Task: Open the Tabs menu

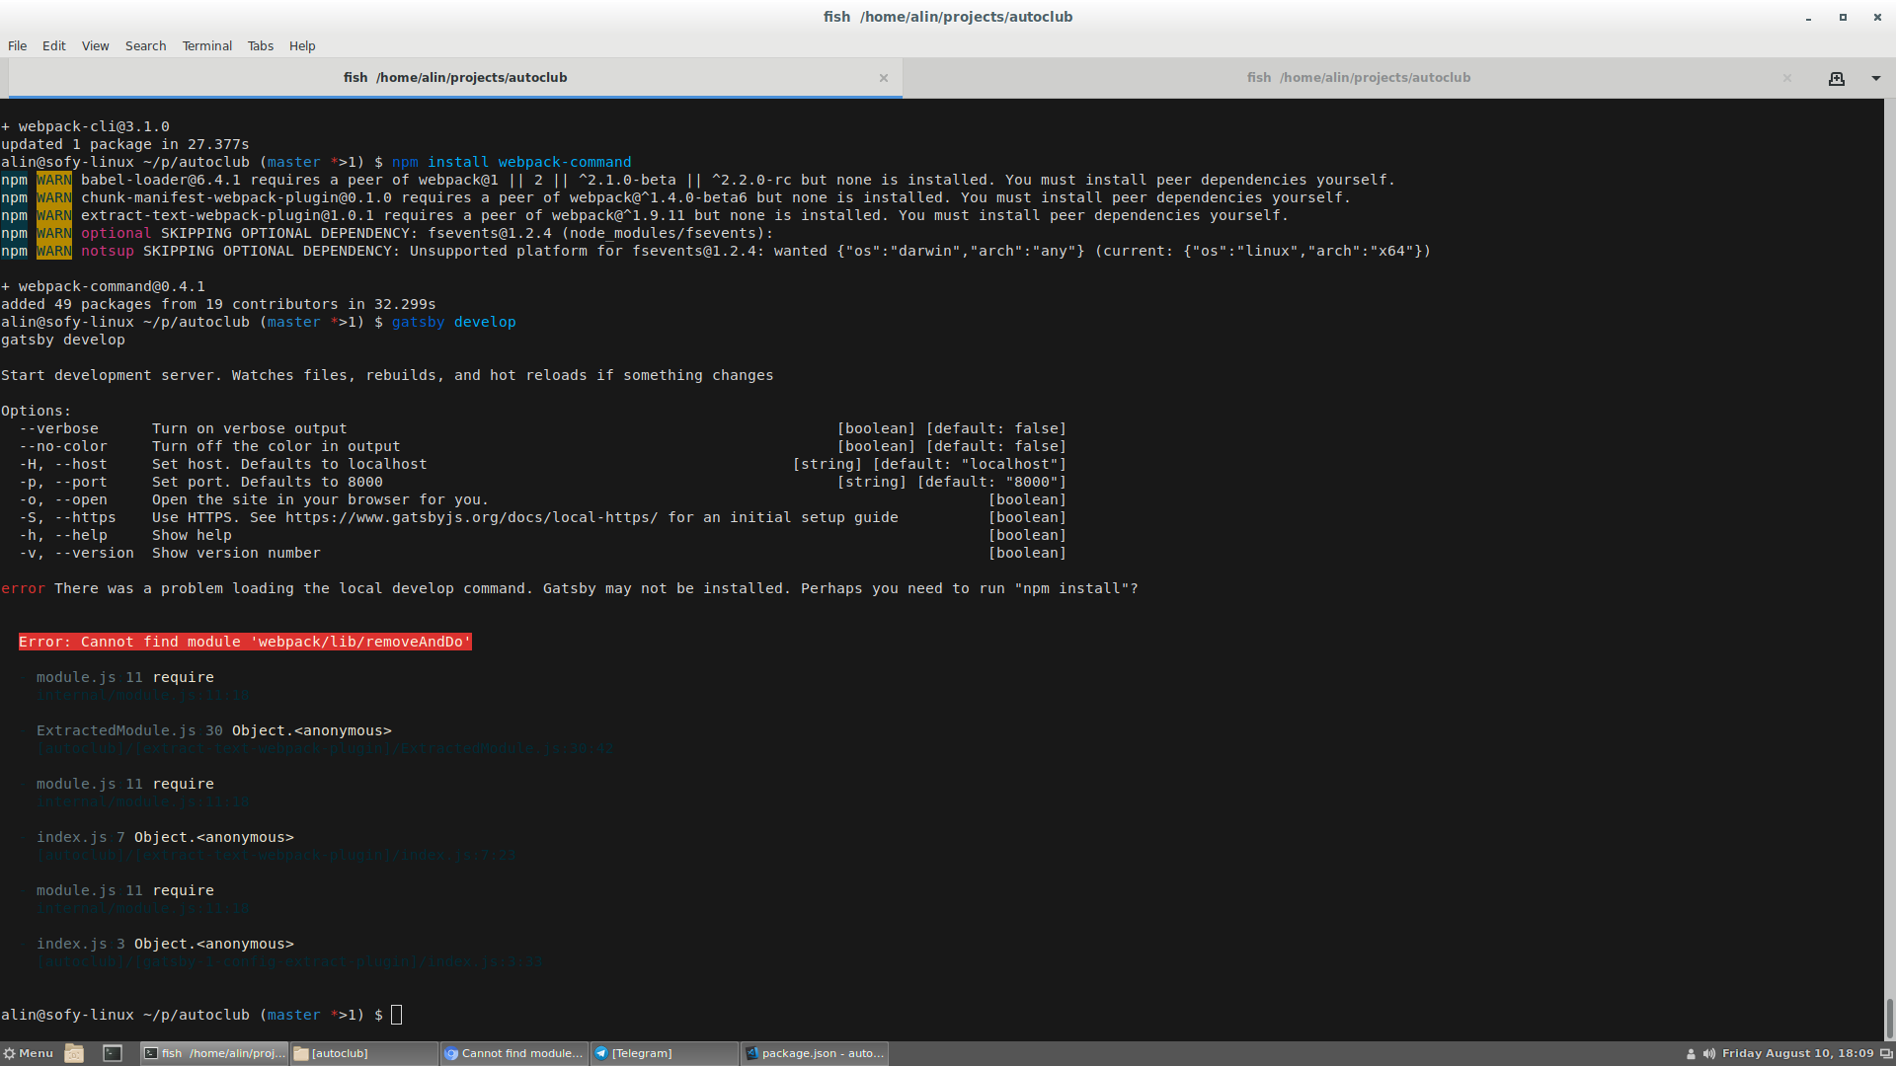Action: tap(260, 46)
